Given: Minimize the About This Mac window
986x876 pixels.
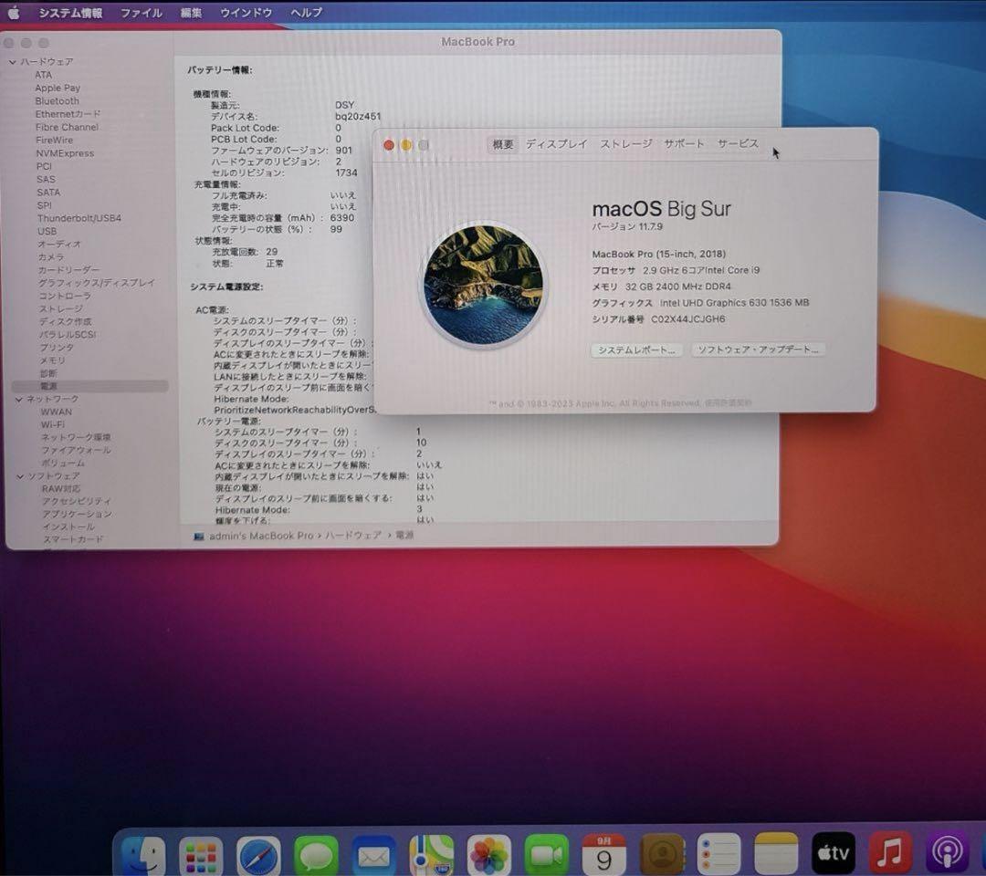Looking at the screenshot, I should point(406,145).
